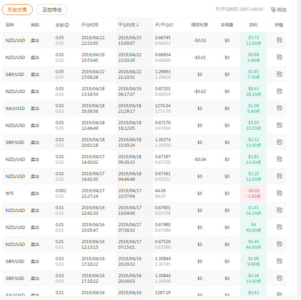Image resolution: width=301 pixels, height=300 pixels.
Task: Open details for trade with profit $0.68
Action: pyautogui.click(x=279, y=57)
